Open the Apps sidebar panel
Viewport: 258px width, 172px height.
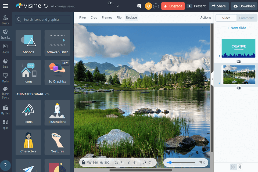(5, 125)
